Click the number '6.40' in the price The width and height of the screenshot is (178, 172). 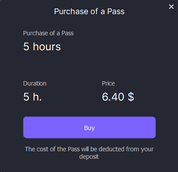[x=113, y=97]
